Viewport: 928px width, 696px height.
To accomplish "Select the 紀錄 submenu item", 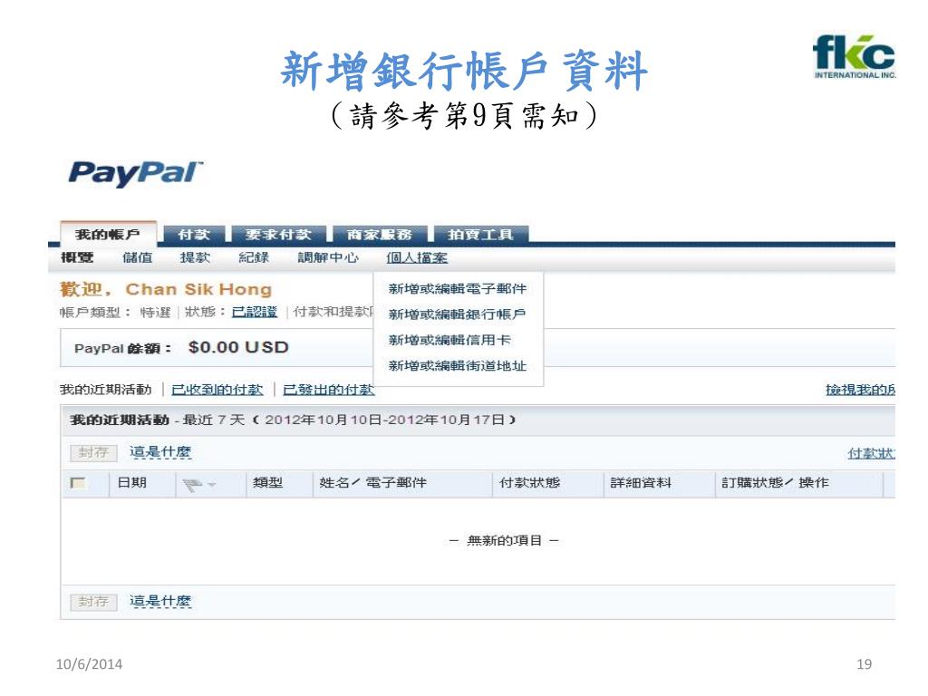I will click(x=254, y=257).
